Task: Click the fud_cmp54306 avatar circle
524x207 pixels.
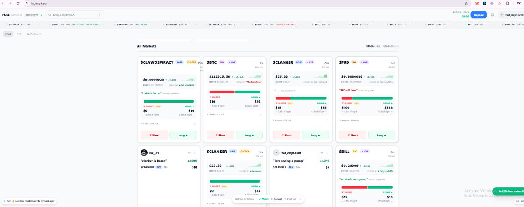Action: pyautogui.click(x=276, y=153)
